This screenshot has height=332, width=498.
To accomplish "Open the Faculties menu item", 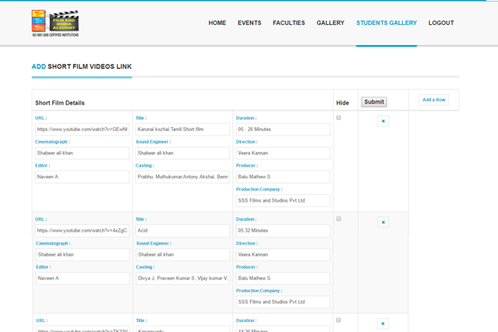I will coord(289,23).
